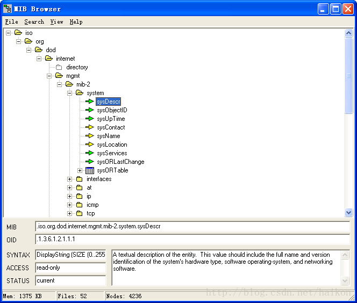Expand the interfaces node

[70, 179]
